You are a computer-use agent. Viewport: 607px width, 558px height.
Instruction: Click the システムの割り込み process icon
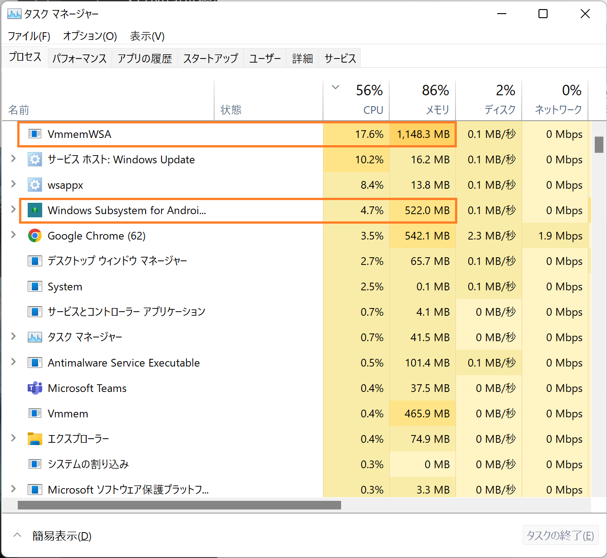35,464
